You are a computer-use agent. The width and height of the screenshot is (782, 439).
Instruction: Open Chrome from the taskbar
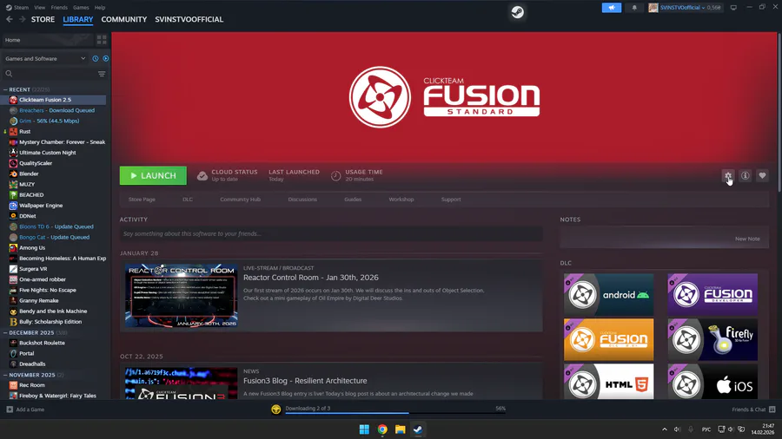click(382, 429)
